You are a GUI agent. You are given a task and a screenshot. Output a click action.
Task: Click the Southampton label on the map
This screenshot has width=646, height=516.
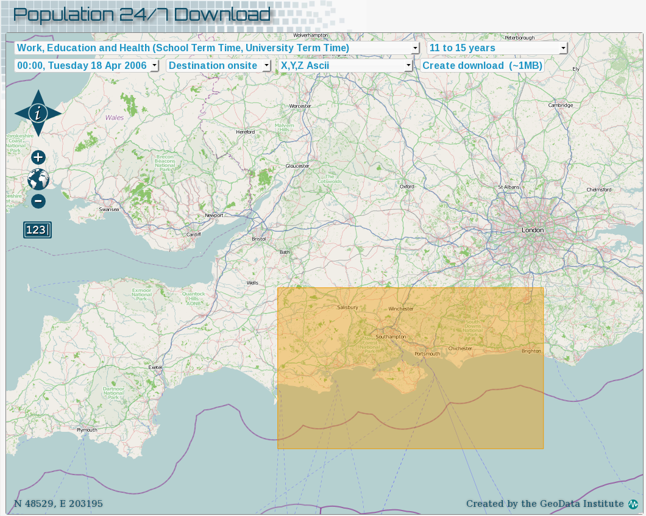391,337
